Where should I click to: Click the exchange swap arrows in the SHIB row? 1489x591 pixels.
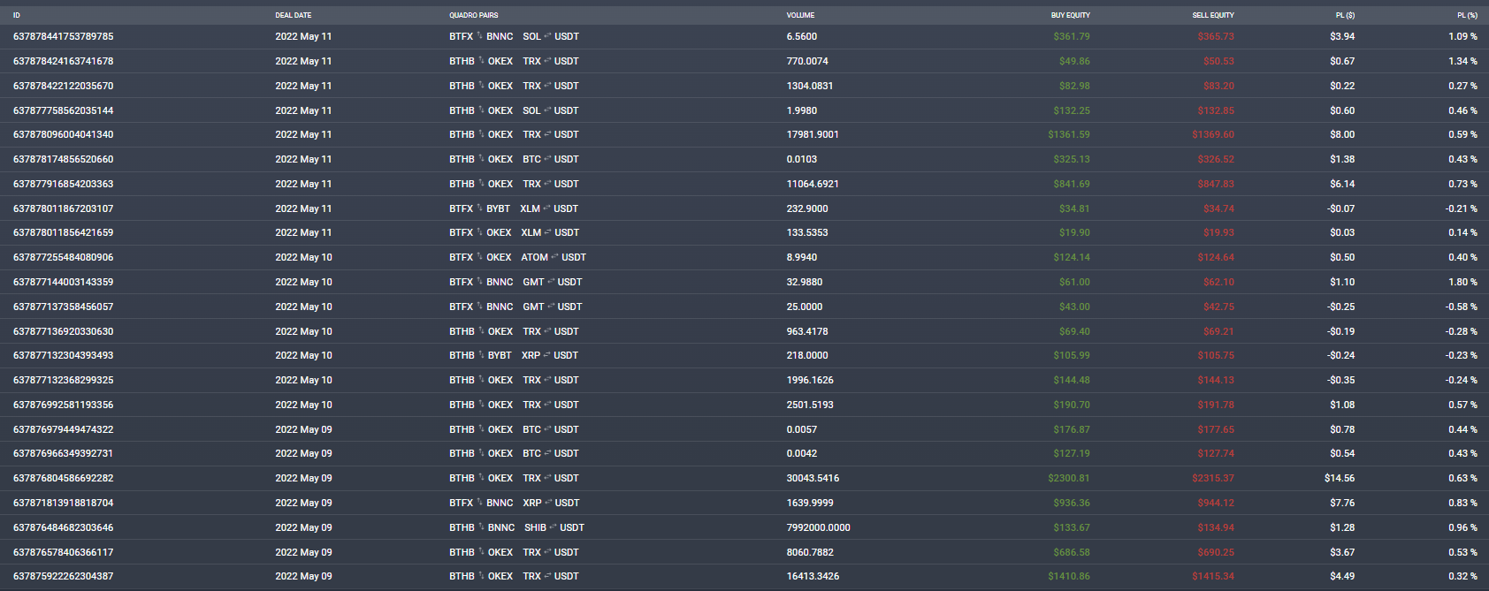tap(480, 527)
